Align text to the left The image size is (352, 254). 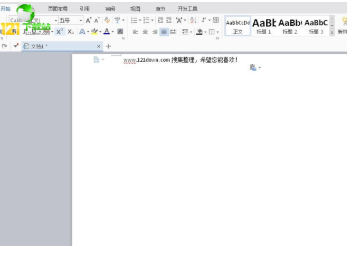point(135,32)
